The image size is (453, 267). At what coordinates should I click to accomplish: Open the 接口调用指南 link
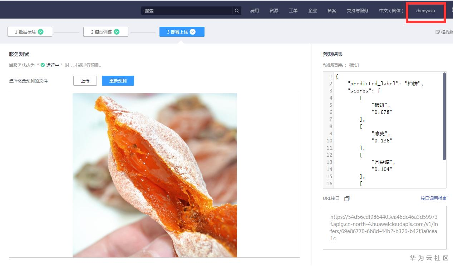click(433, 198)
